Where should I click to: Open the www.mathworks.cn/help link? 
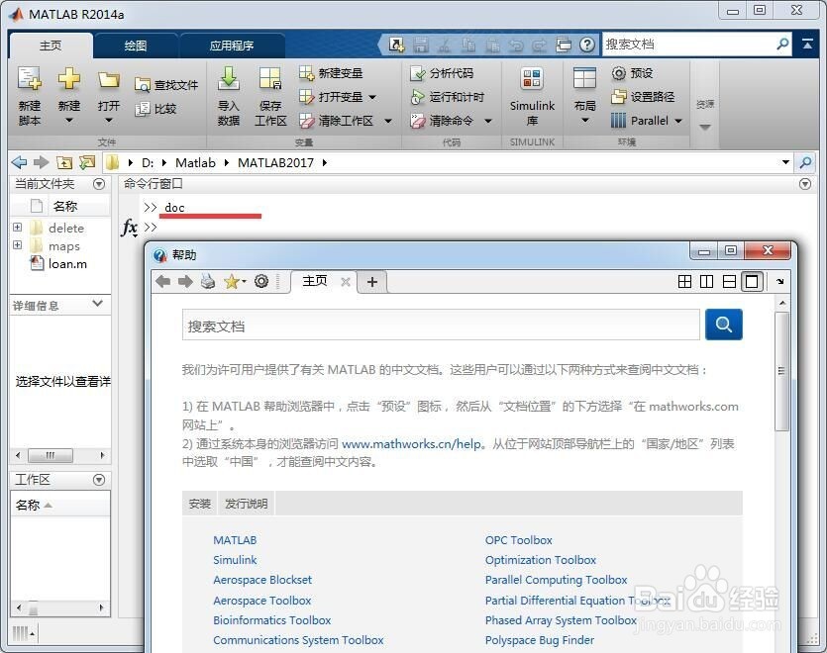coord(411,444)
